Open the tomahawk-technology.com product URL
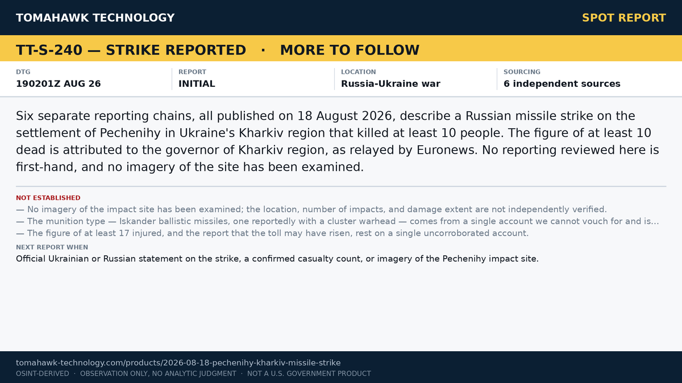Image resolution: width=682 pixels, height=383 pixels. pyautogui.click(x=178, y=363)
